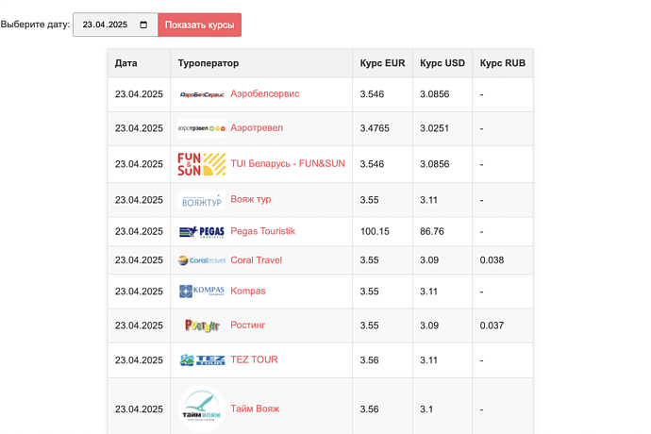Screen dimensions: 651x434
Task: Click the Курс EUR column header
Action: click(382, 63)
